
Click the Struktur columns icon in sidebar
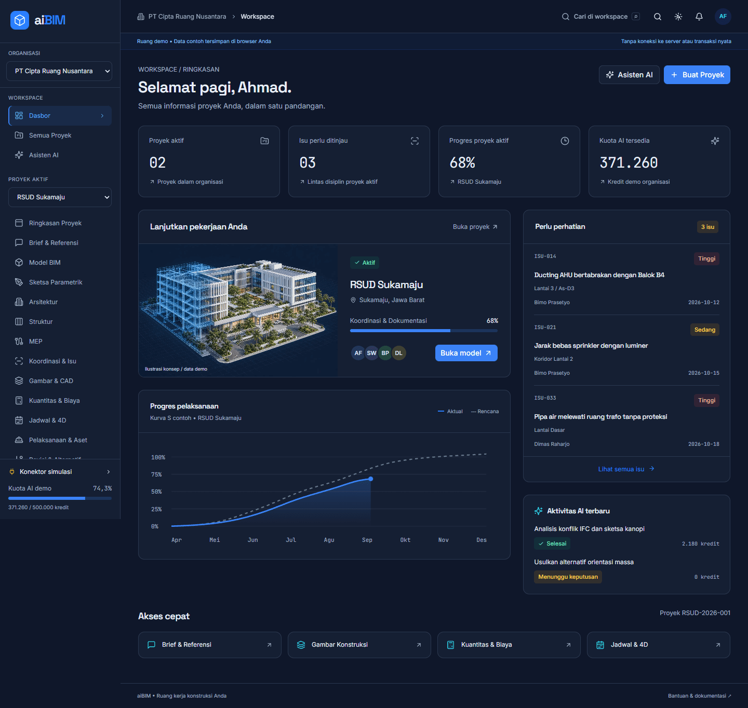coord(19,322)
